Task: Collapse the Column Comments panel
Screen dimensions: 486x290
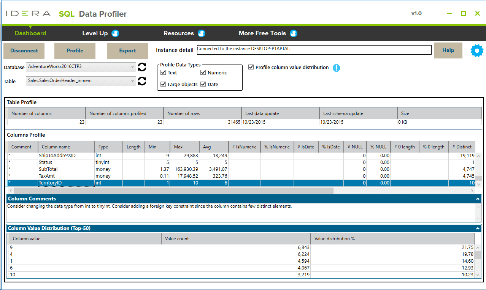Action: point(478,199)
